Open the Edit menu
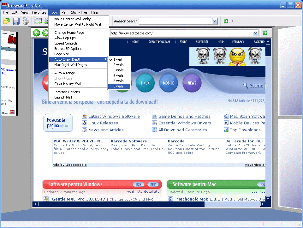Viewport: 303px width, 228px height. [x=15, y=12]
